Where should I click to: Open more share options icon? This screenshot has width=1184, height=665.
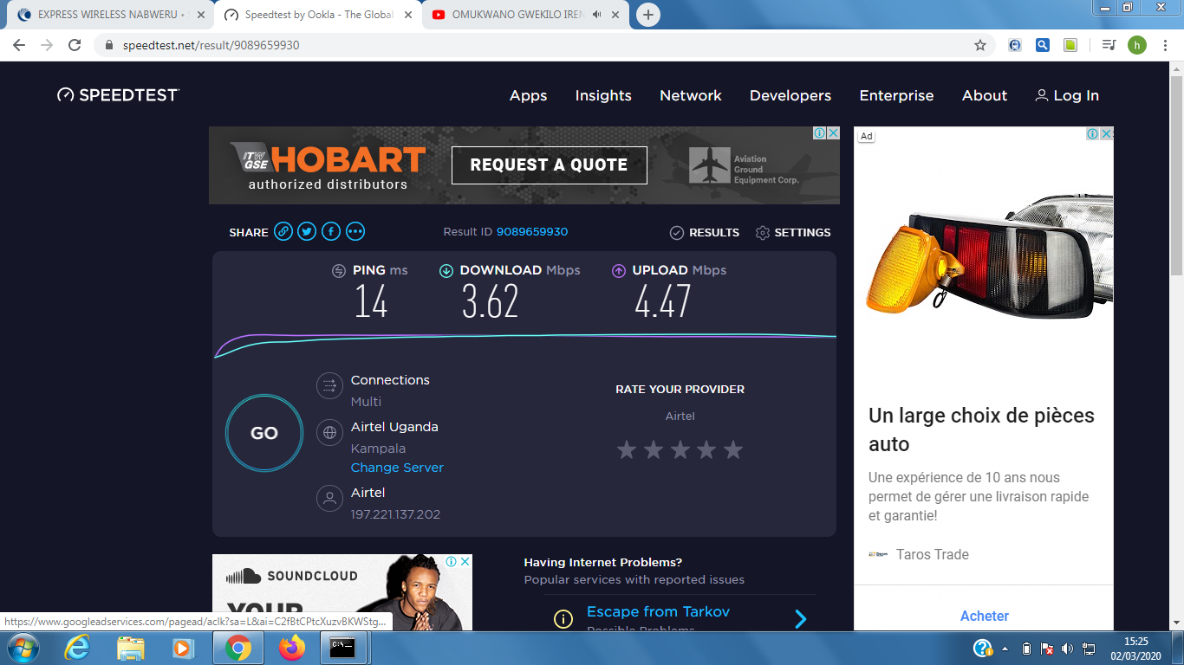(x=355, y=232)
